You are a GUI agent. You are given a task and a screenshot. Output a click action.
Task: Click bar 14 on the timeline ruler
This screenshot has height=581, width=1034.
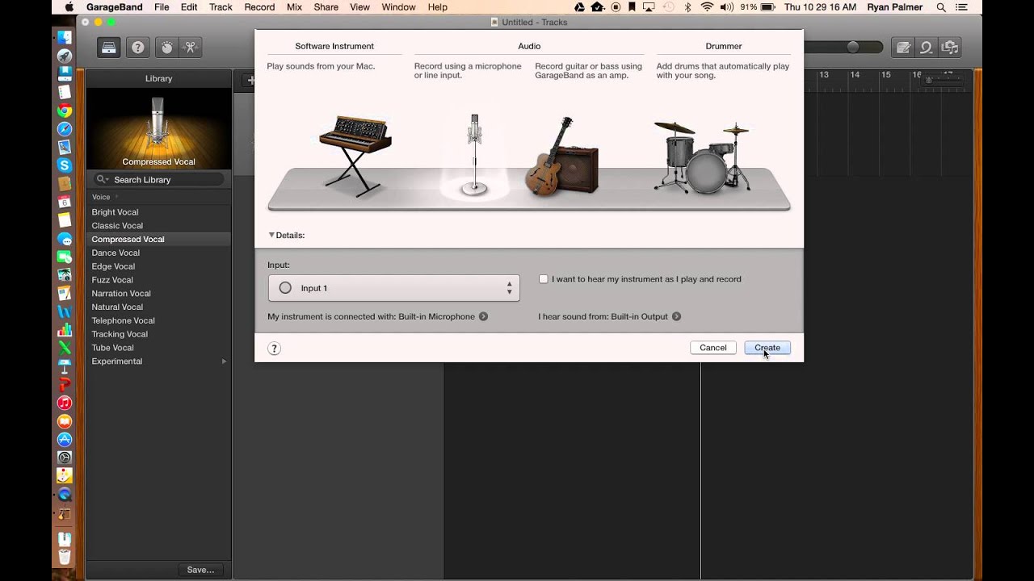coord(855,75)
